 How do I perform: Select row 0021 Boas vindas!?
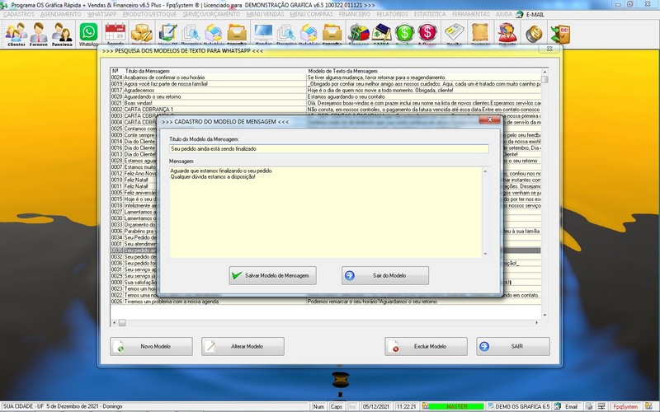(x=325, y=103)
